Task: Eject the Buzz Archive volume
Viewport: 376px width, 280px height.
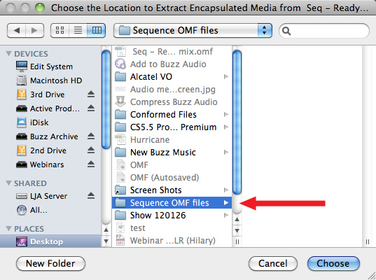Action: click(91, 136)
